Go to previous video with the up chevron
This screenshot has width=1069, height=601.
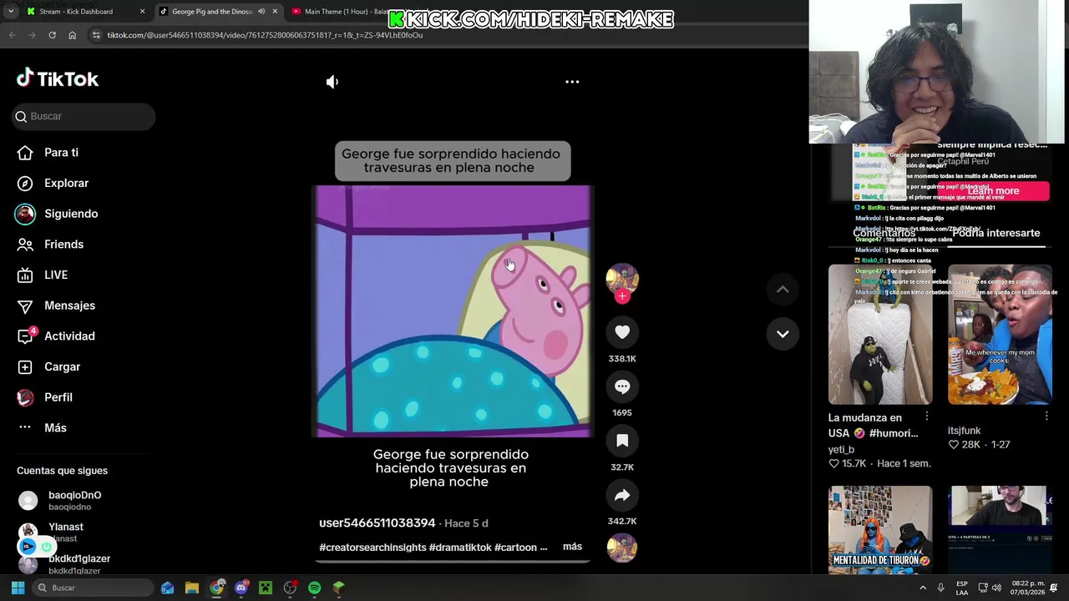[x=783, y=290]
